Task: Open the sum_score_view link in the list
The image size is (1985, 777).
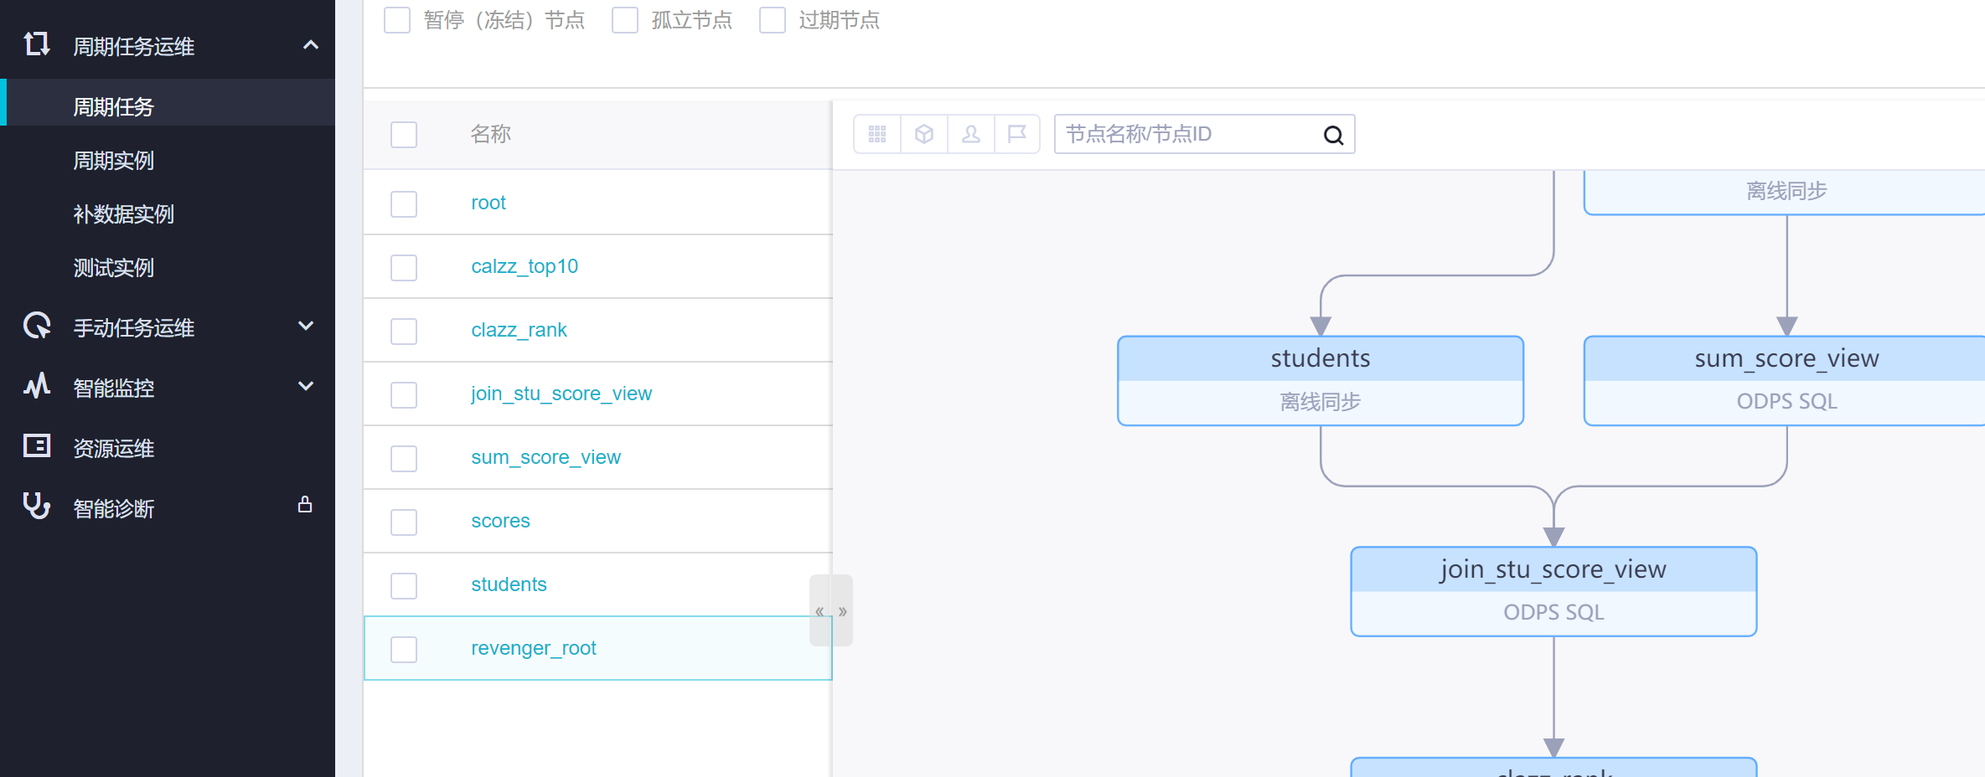Action: [545, 457]
